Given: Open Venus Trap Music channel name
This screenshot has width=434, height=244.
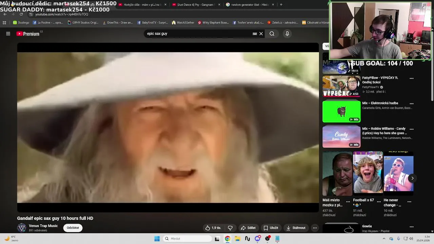Looking at the screenshot, I should point(43,226).
